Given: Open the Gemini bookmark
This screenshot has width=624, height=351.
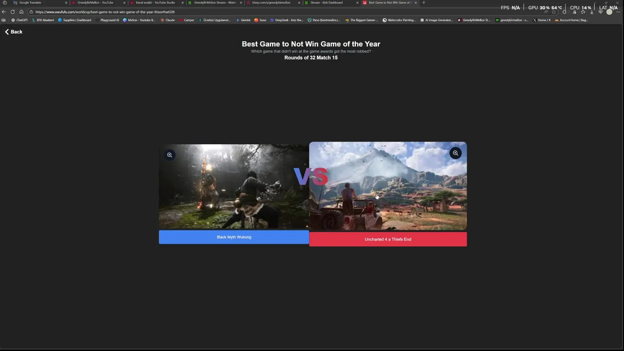Looking at the screenshot, I should pos(243,20).
